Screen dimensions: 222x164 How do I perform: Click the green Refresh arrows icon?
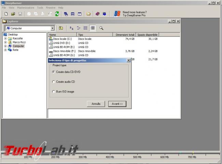[x=57, y=14]
